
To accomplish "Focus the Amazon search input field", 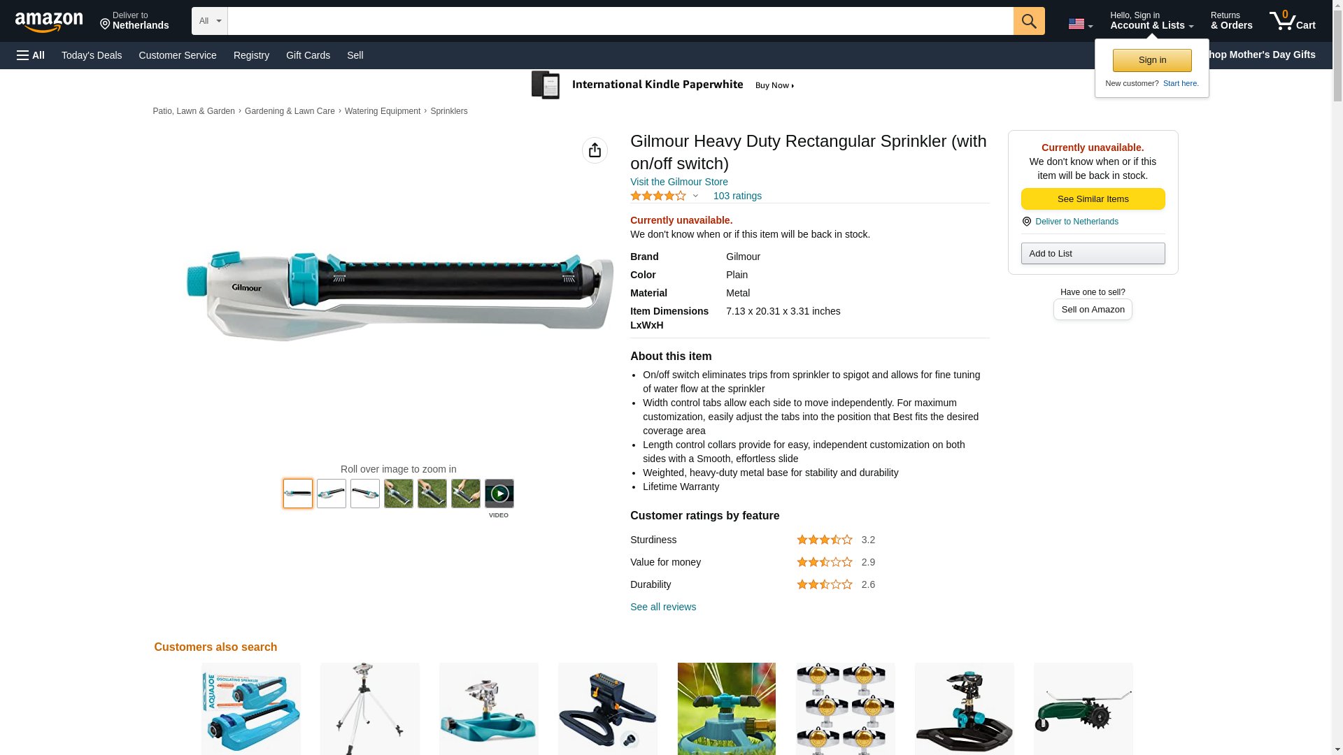I will pyautogui.click(x=620, y=21).
